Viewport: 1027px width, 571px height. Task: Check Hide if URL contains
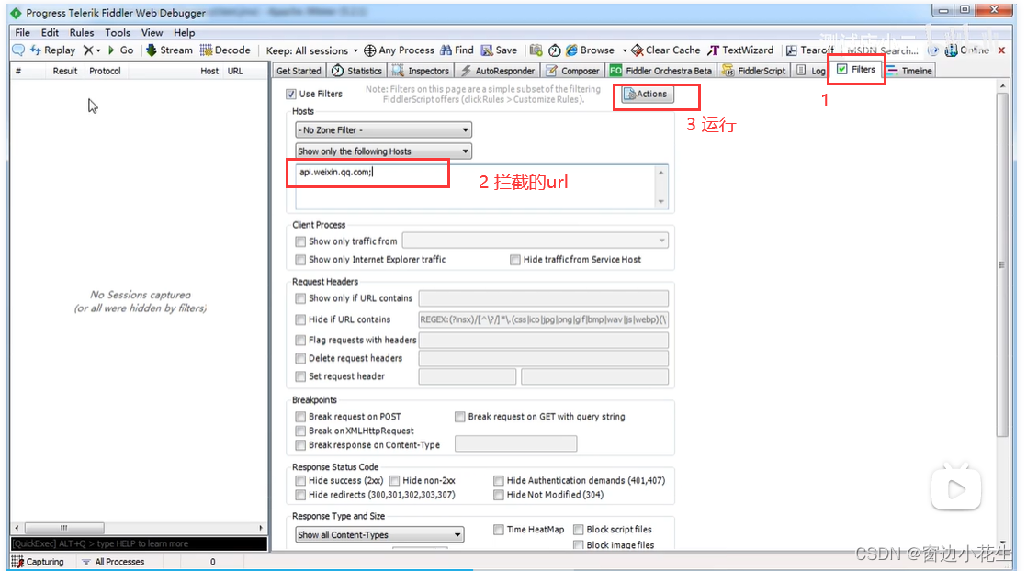(300, 319)
